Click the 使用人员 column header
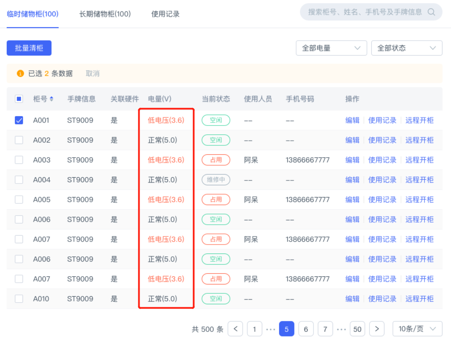Screen dimensions: 451x345 [258, 99]
